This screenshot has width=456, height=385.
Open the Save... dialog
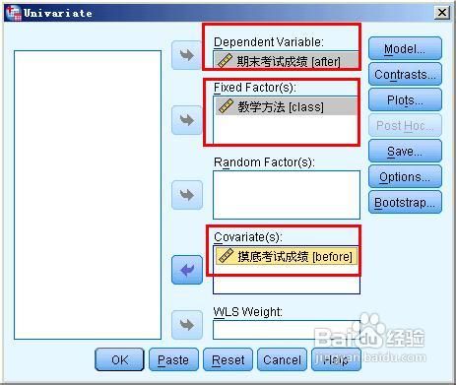pyautogui.click(x=405, y=151)
